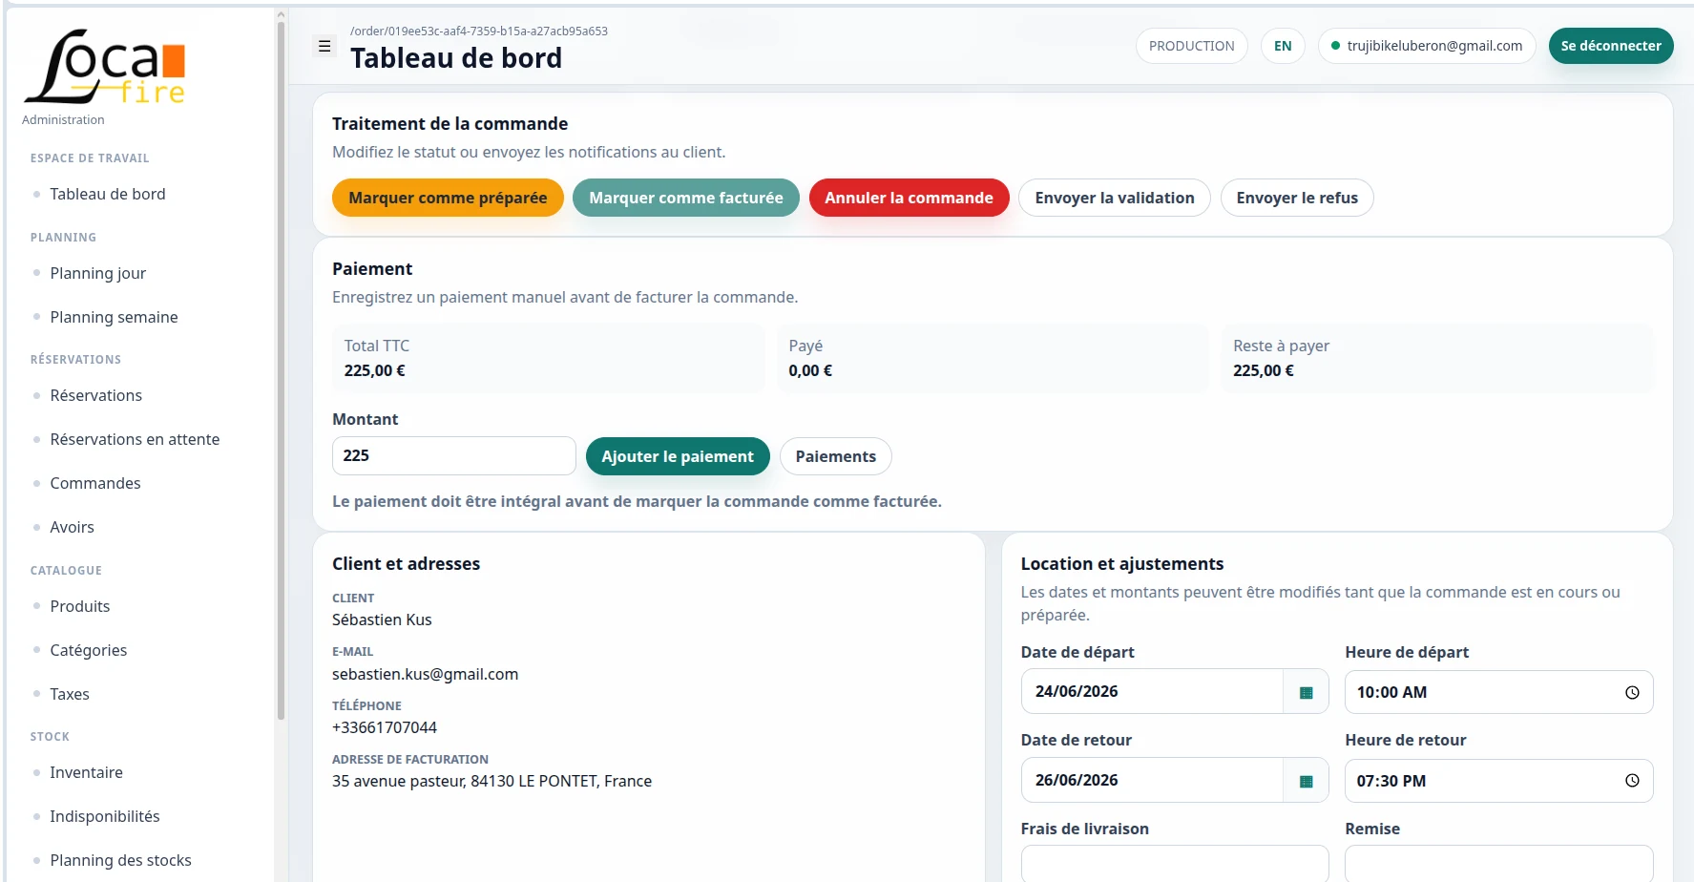The height and width of the screenshot is (882, 1694).
Task: Open Taxes page
Action: tap(70, 694)
